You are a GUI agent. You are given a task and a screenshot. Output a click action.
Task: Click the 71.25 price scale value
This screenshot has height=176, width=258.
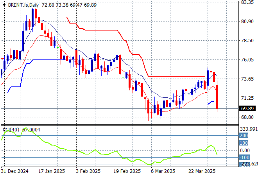[x=247, y=98]
